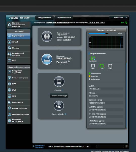Select the Брандмауер menu label
136x152 pixels.
tap(17, 102)
